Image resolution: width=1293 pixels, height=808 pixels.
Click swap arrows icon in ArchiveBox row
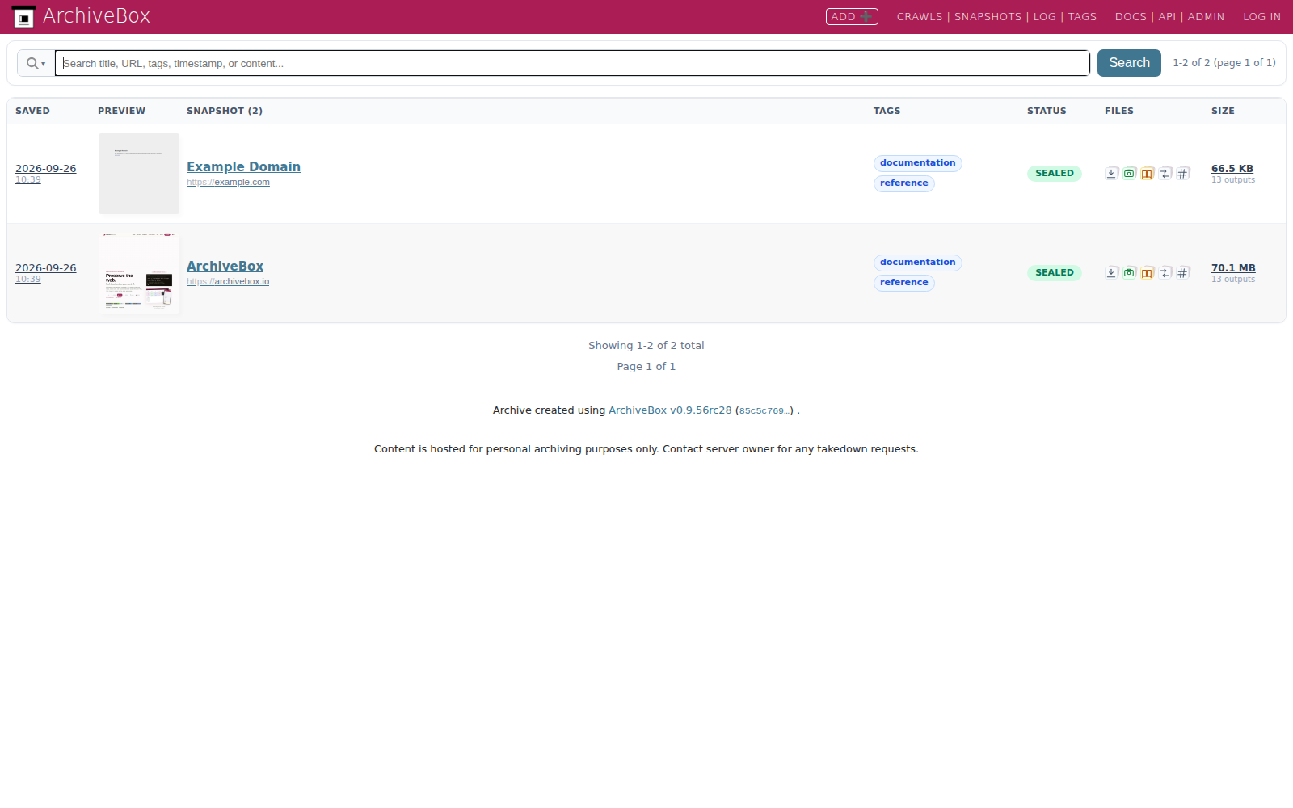(1165, 272)
